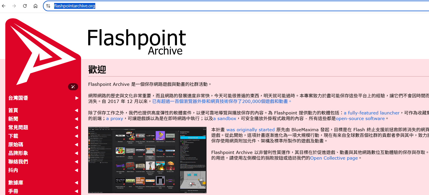
Task: Open 首頁 in the sidebar
Action: [43, 110]
